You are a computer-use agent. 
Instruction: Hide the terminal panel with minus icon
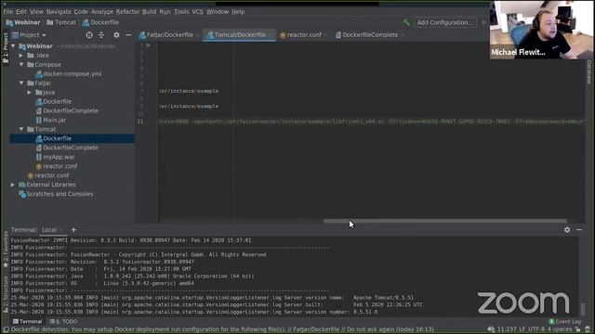point(579,230)
